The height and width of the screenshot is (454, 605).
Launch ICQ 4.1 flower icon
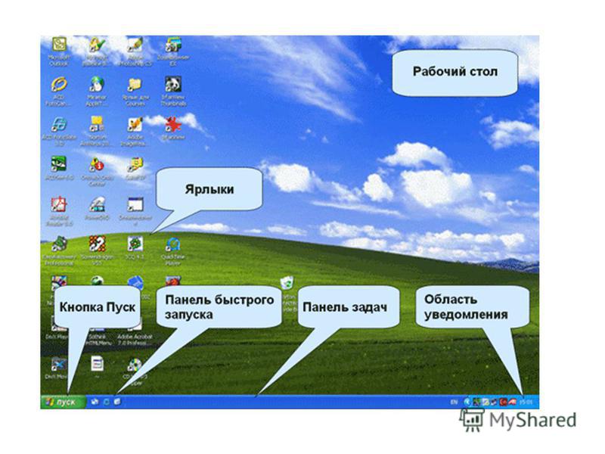135,244
